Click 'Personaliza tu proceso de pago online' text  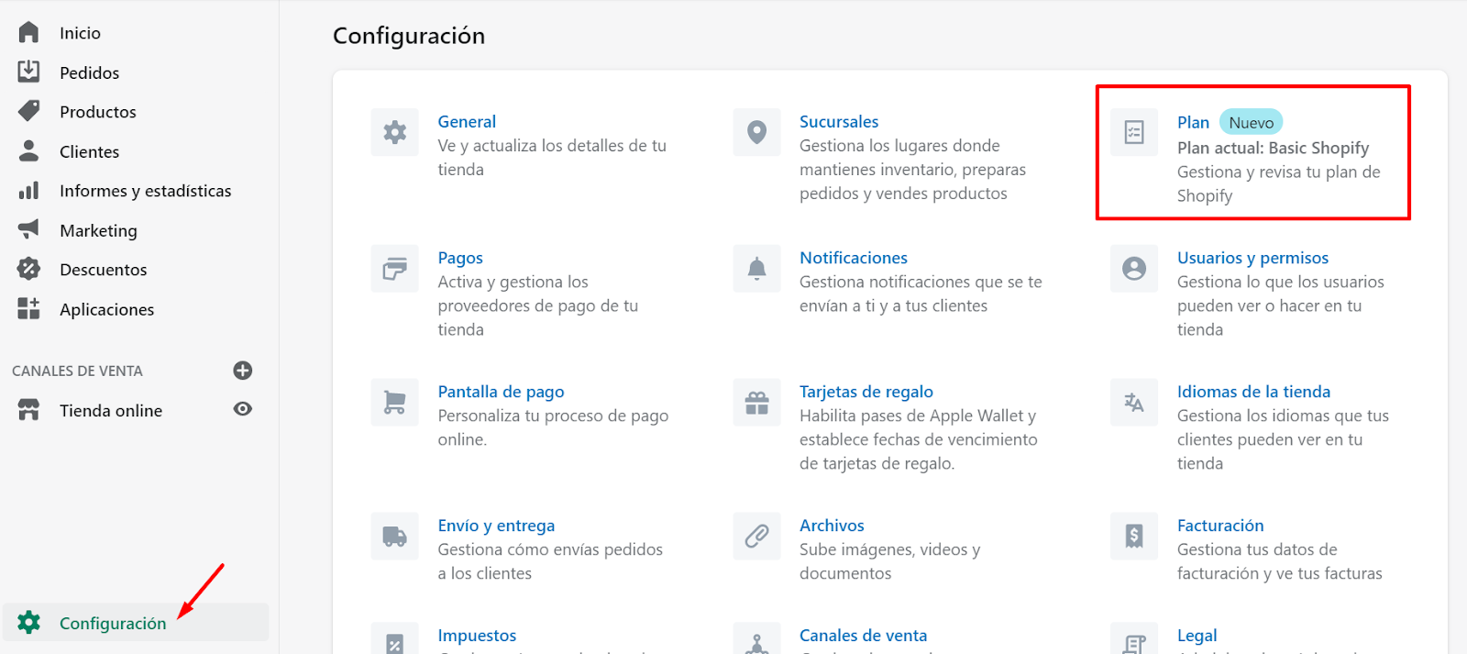coord(553,427)
